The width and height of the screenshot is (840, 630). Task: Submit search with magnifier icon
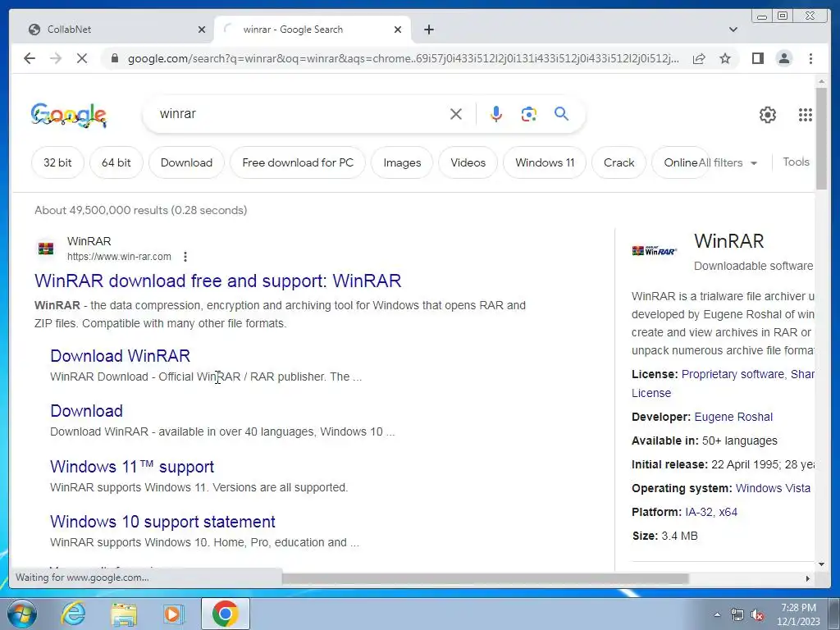(x=561, y=113)
